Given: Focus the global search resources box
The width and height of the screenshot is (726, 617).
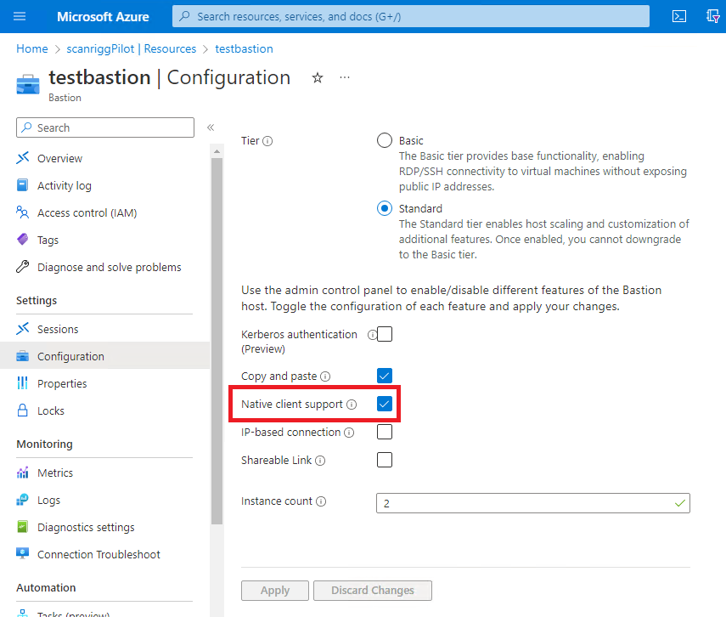Looking at the screenshot, I should [x=411, y=17].
